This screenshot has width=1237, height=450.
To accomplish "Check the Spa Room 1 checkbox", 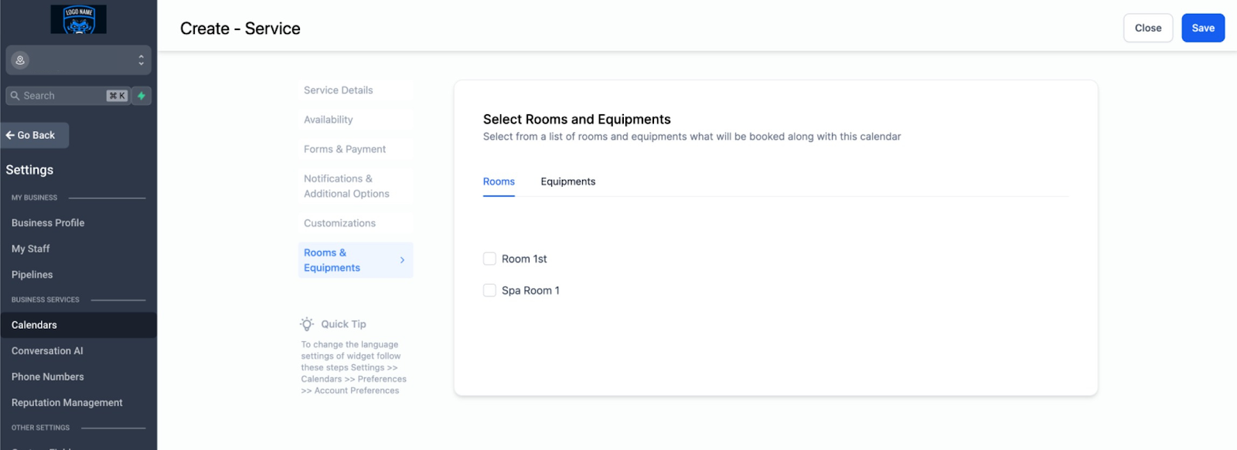I will (x=489, y=290).
